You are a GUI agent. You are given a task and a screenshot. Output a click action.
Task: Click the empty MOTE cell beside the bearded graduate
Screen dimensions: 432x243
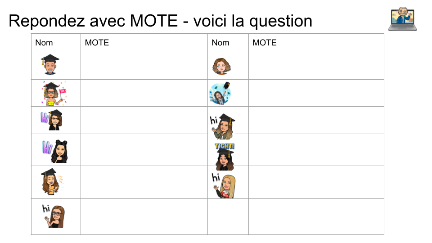pos(144,66)
